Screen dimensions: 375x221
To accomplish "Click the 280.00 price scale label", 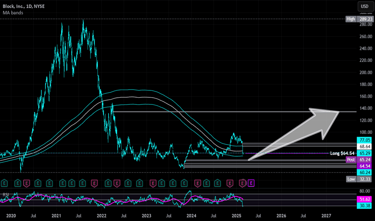I will click(366, 25).
